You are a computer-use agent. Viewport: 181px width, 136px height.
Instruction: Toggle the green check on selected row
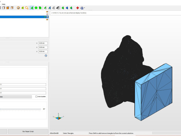(x=45, y=17)
